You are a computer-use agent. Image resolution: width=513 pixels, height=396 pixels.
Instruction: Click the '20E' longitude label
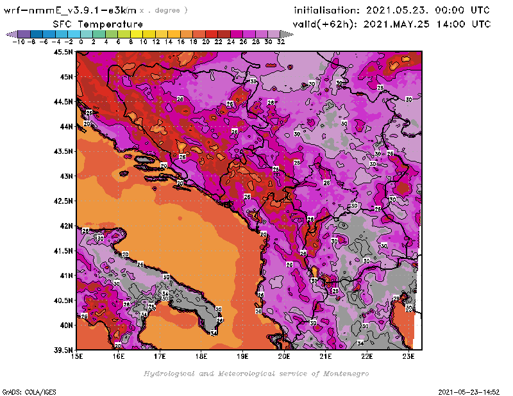click(284, 356)
